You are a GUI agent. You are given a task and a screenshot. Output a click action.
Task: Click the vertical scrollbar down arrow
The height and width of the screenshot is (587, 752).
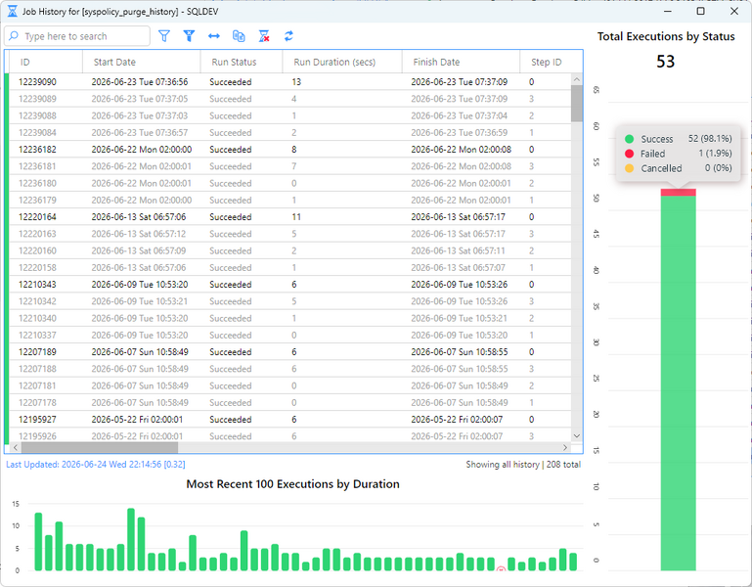(577, 435)
